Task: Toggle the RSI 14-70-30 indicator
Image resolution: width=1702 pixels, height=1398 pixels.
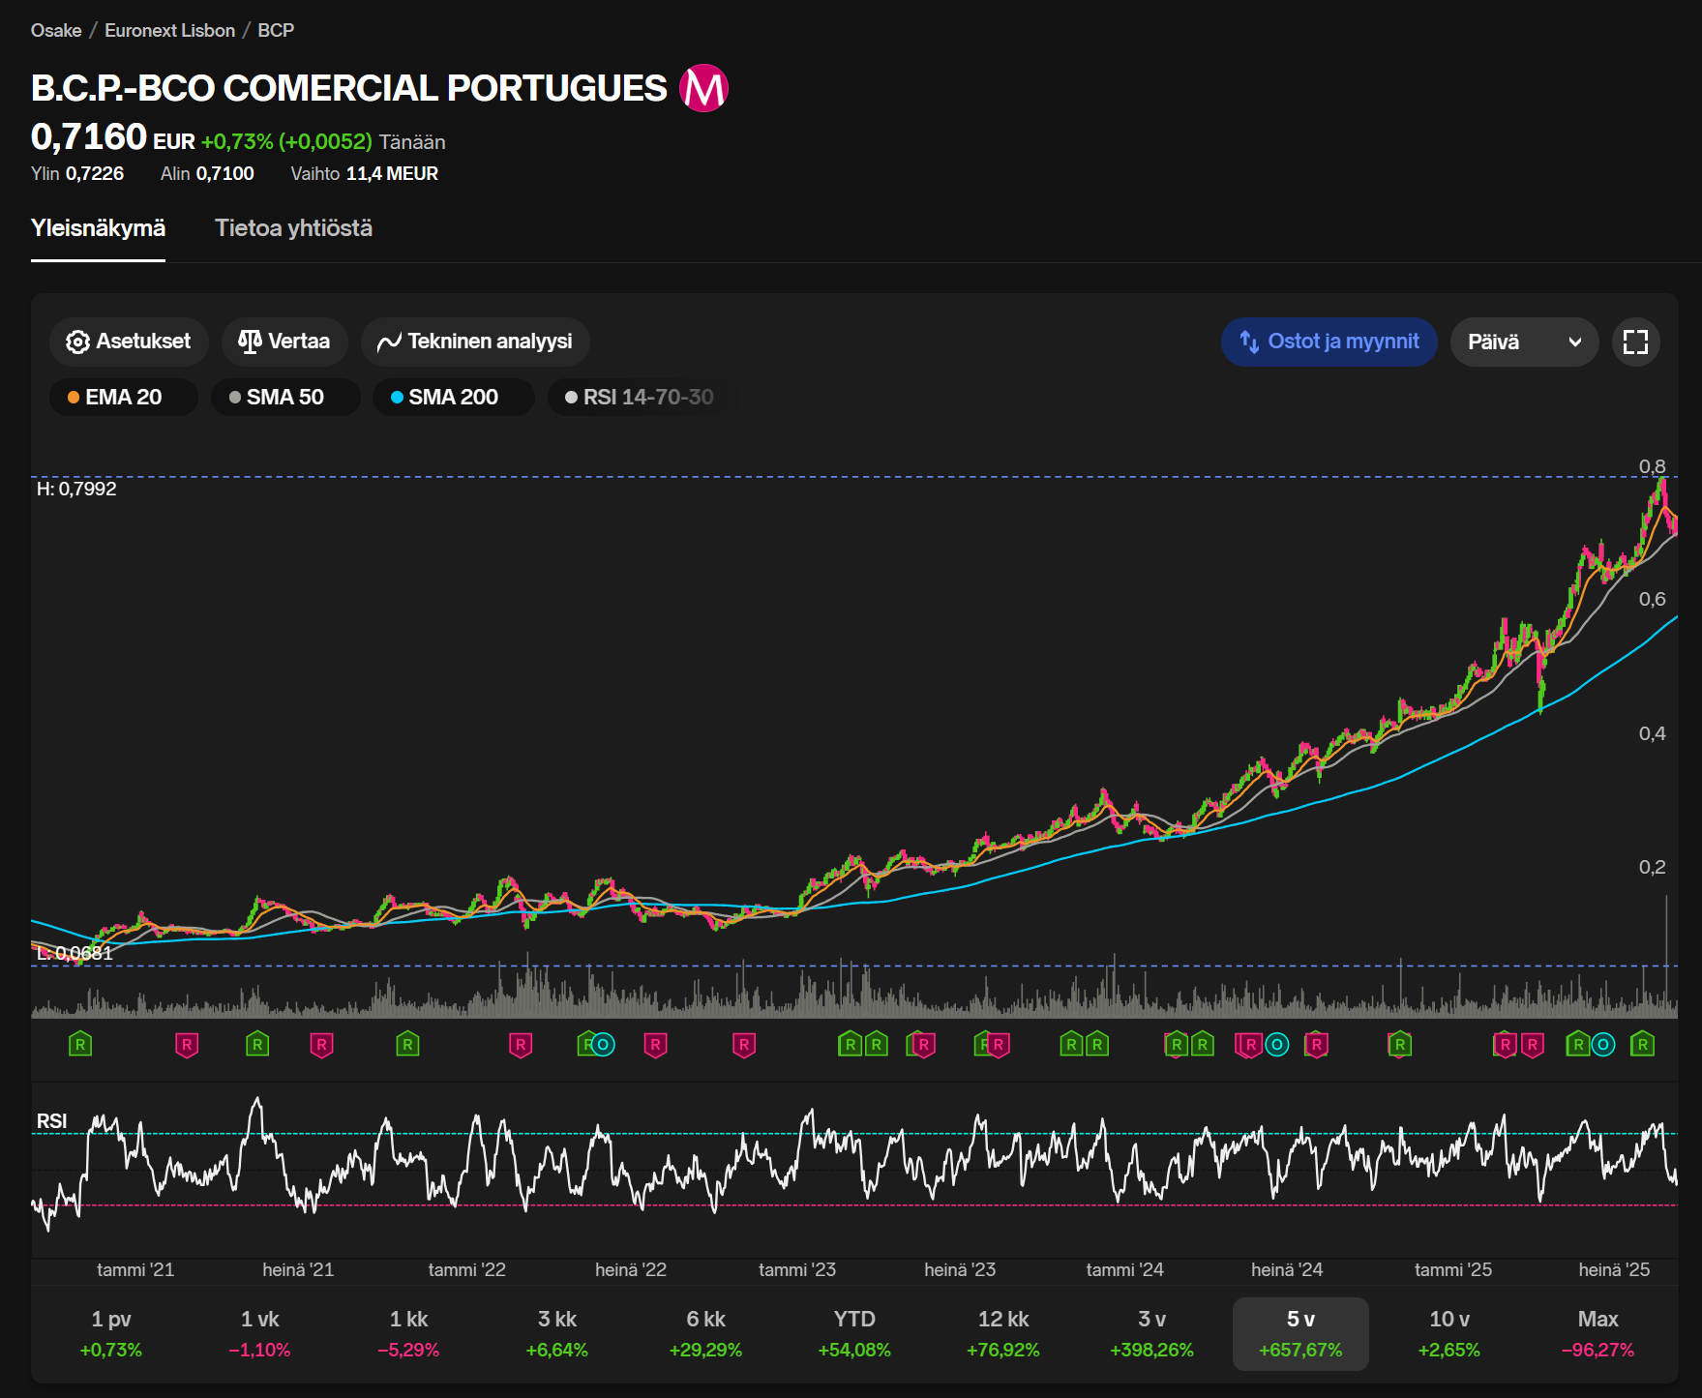Action: point(640,397)
